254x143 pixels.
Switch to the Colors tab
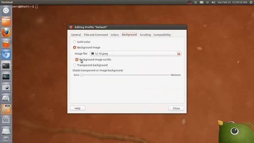pyautogui.click(x=115, y=35)
